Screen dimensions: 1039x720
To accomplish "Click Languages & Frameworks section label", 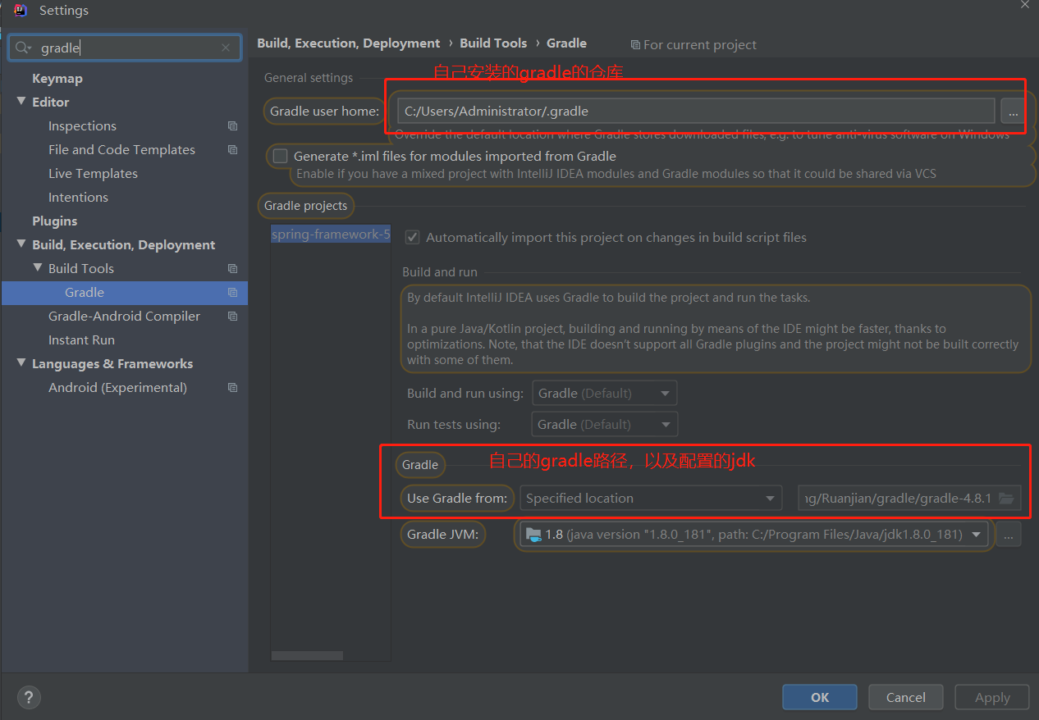I will click(112, 364).
